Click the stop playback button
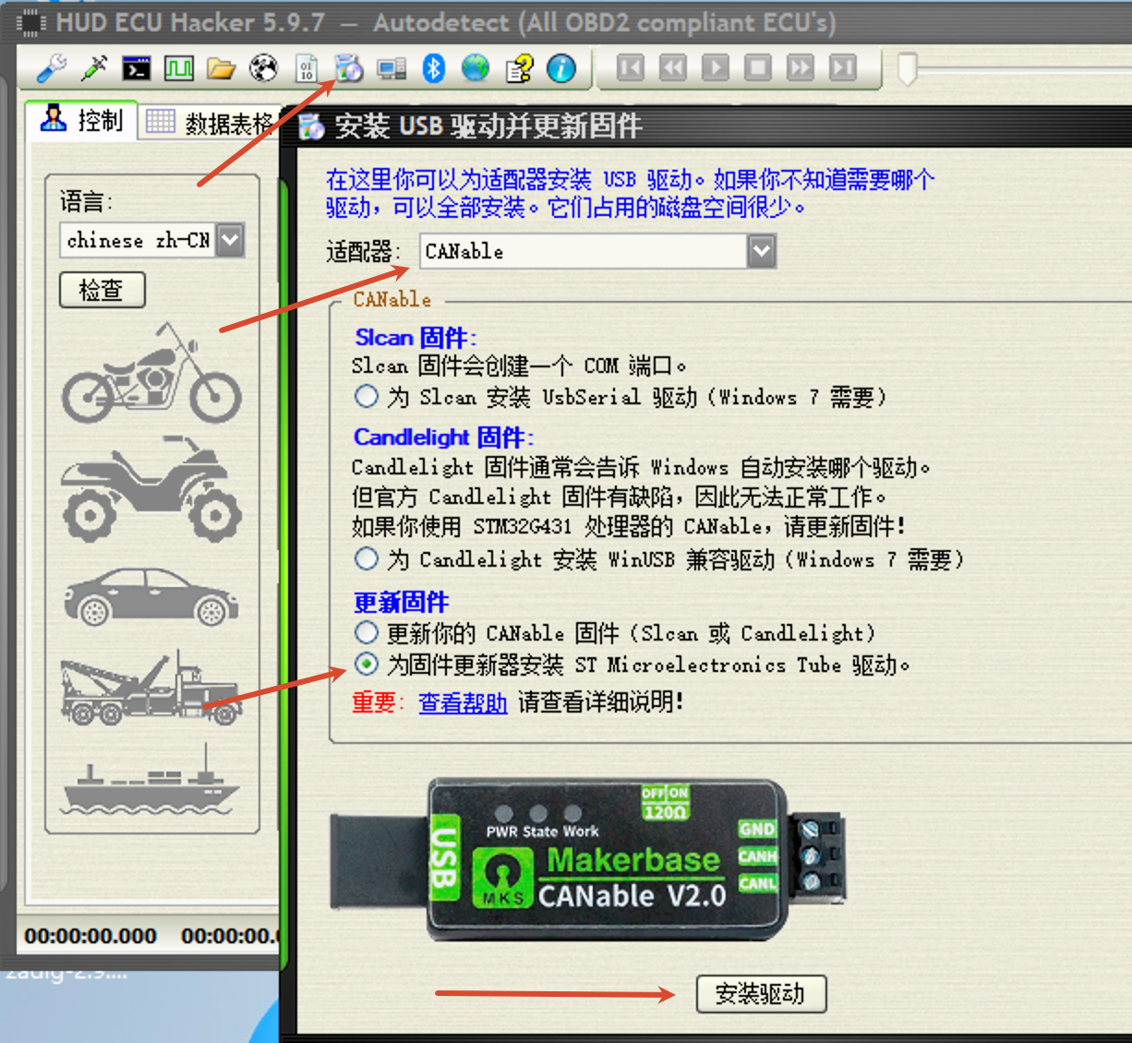The width and height of the screenshot is (1132, 1043). [758, 67]
